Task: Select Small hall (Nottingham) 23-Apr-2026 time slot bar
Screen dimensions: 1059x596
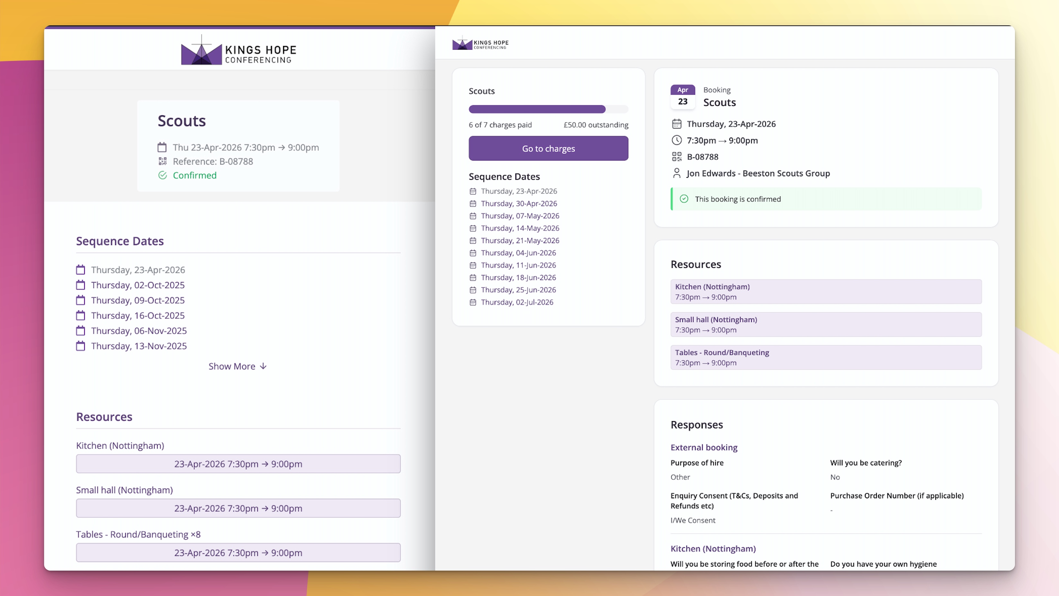Action: click(238, 508)
